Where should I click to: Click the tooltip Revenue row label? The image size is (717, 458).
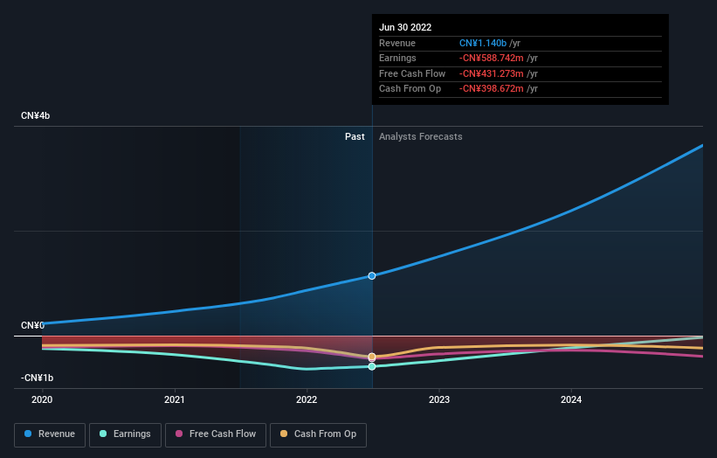(x=397, y=43)
